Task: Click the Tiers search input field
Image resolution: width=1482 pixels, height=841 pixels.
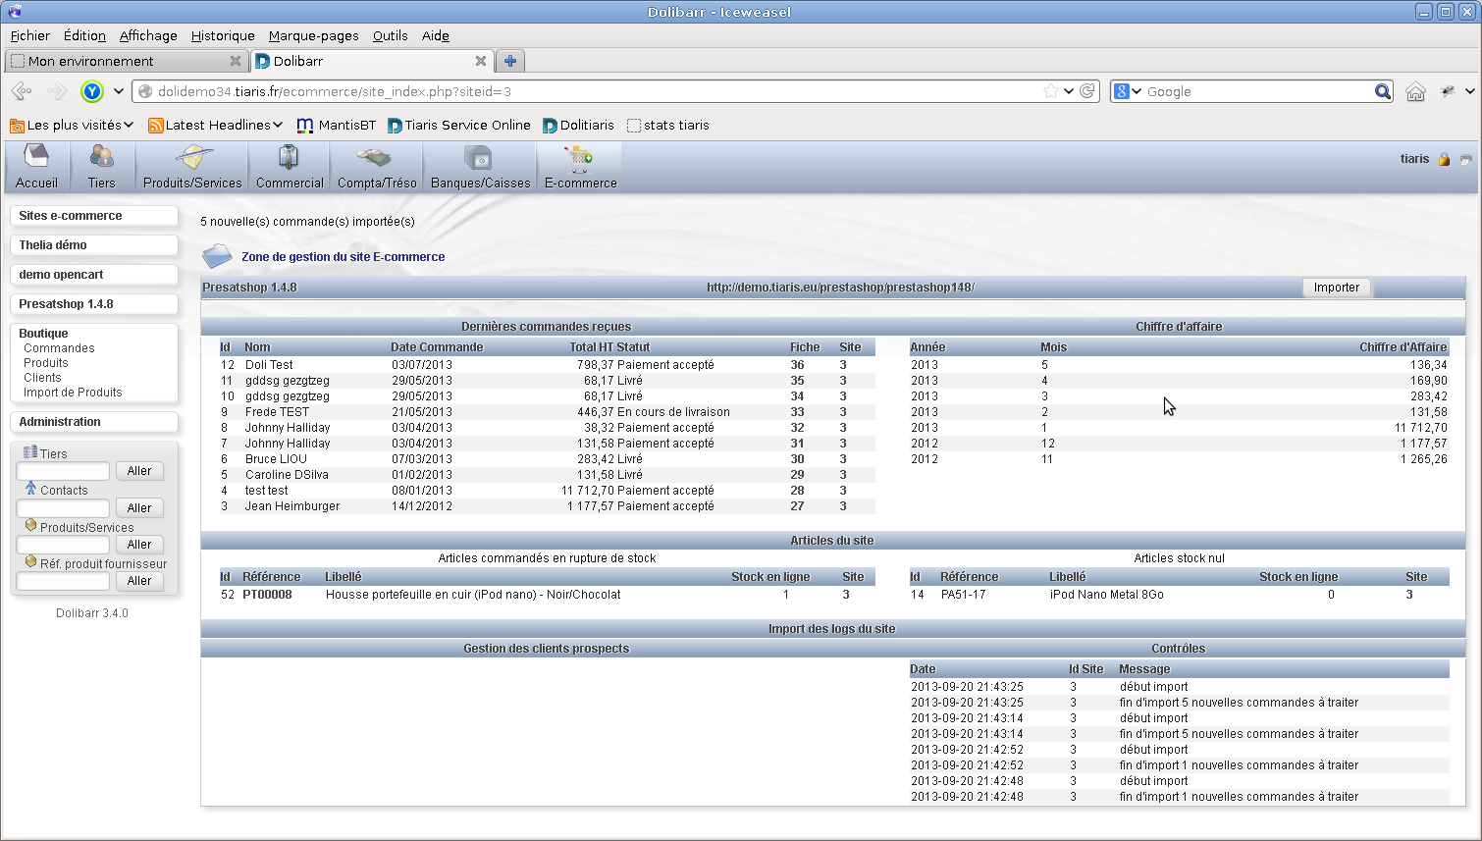Action: coord(63,472)
